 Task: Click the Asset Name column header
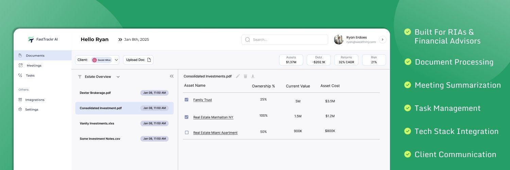(x=195, y=86)
